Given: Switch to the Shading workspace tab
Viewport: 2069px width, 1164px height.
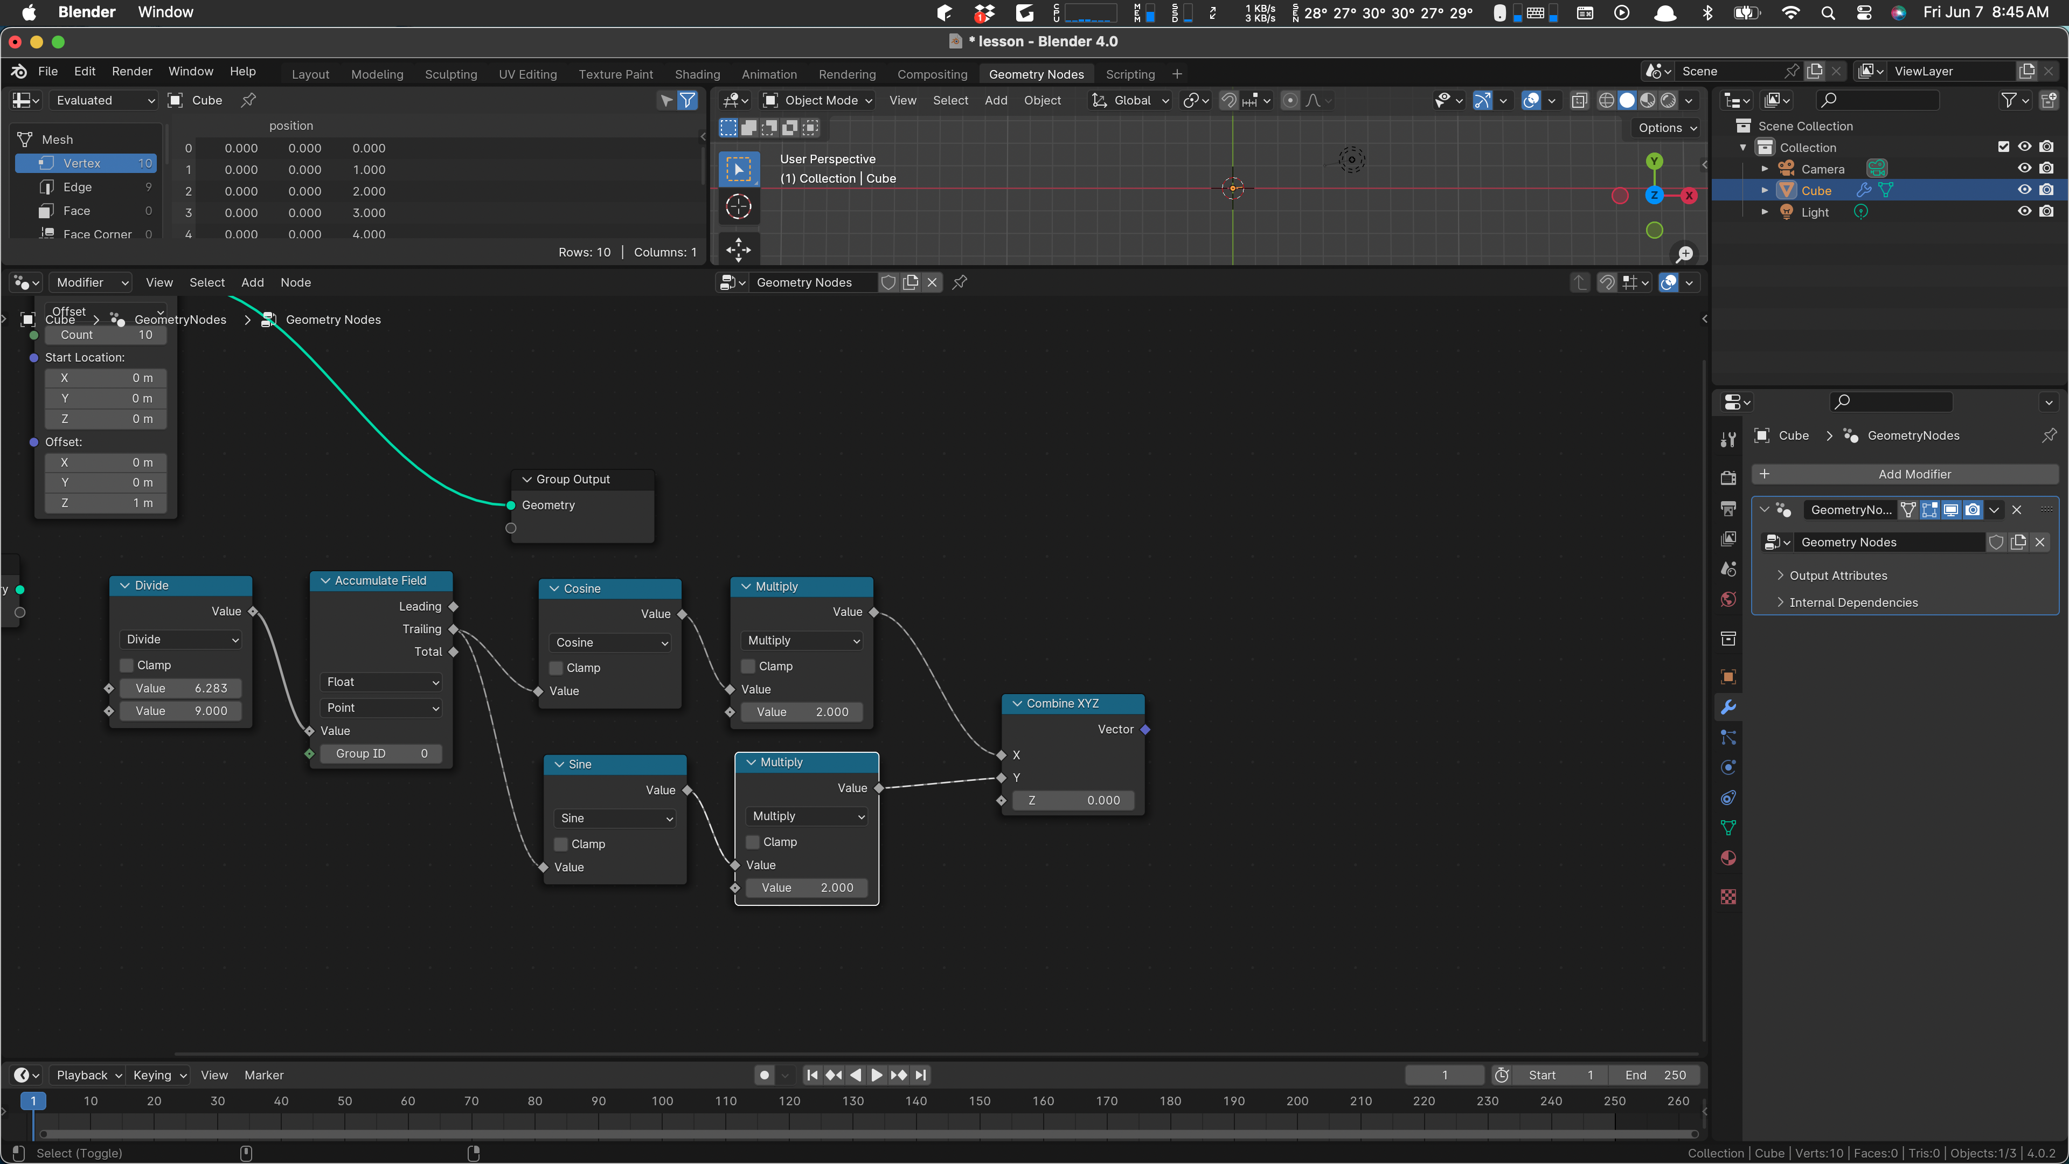Looking at the screenshot, I should tap(697, 74).
